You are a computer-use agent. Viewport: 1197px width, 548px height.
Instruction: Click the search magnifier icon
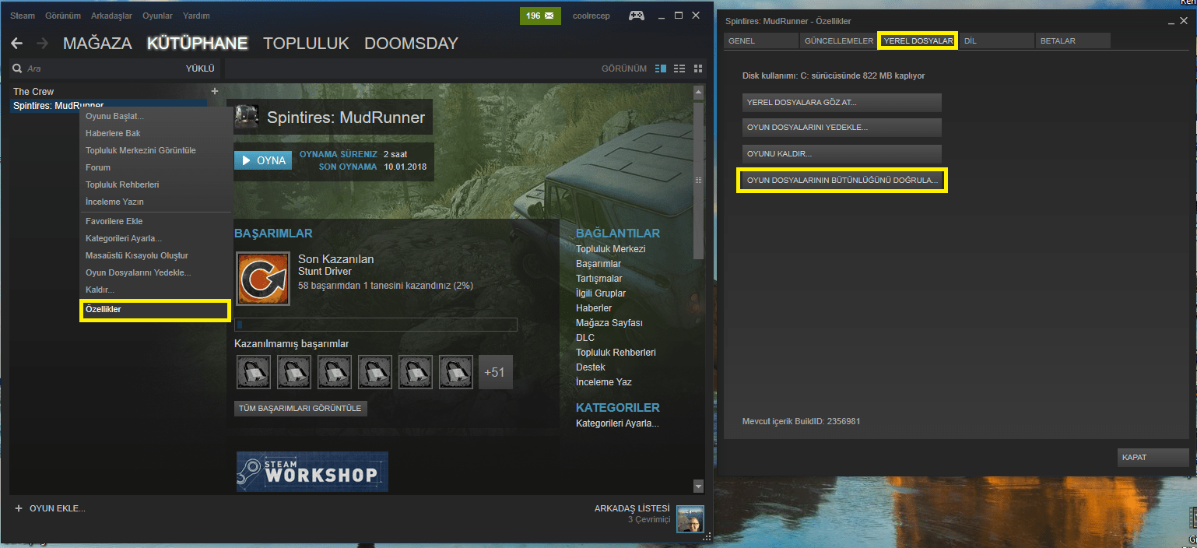[x=17, y=68]
